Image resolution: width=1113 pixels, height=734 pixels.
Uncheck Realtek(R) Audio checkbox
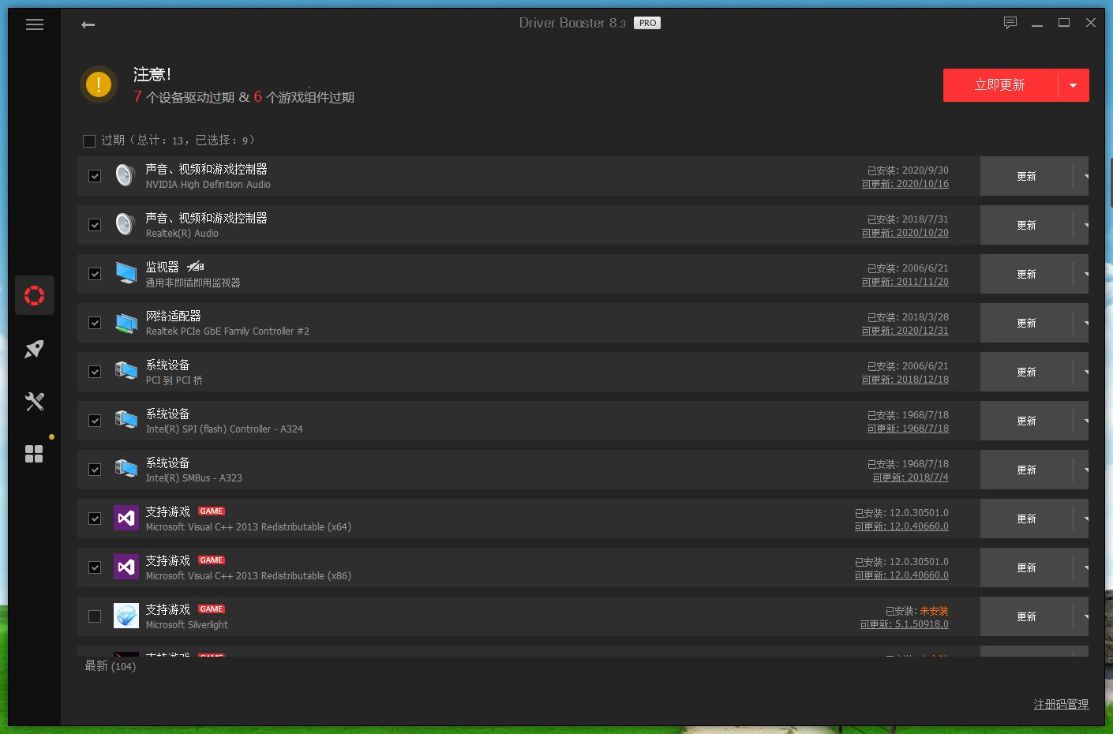95,225
